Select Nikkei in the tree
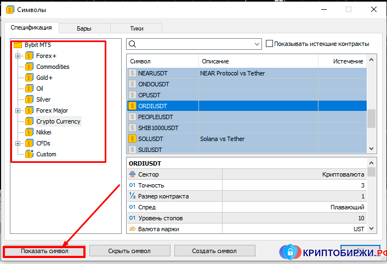This screenshot has height=264, width=387. coord(44,132)
